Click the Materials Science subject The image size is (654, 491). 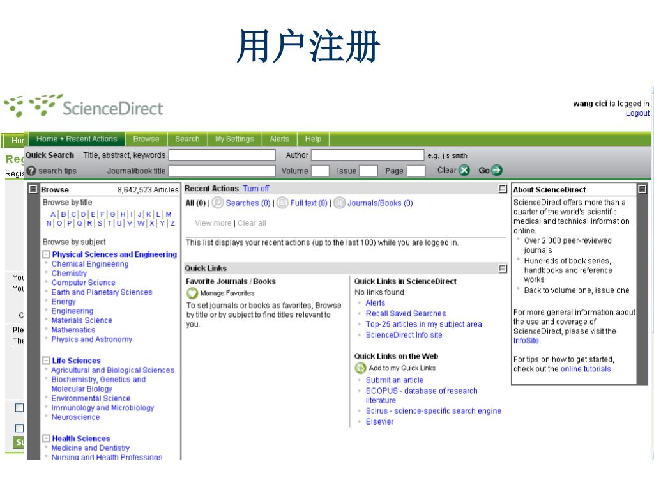[x=82, y=321]
